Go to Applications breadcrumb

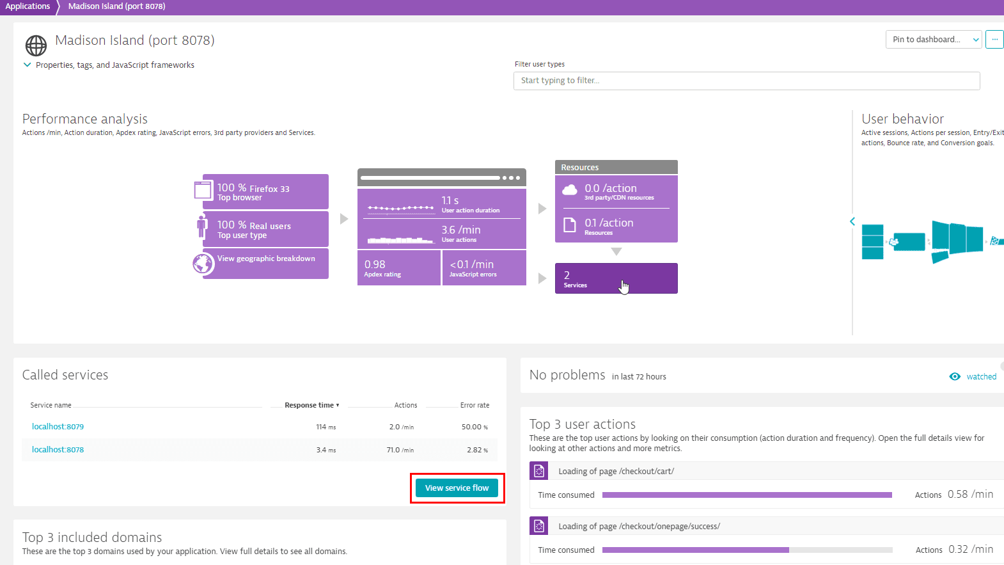tap(27, 6)
